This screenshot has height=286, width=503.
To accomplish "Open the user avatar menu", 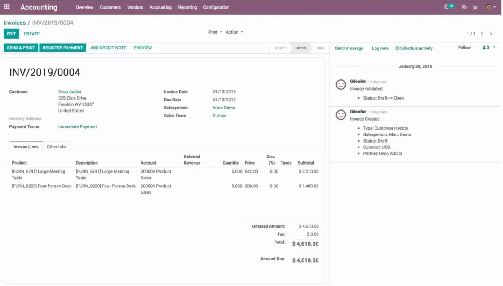I will (490, 7).
